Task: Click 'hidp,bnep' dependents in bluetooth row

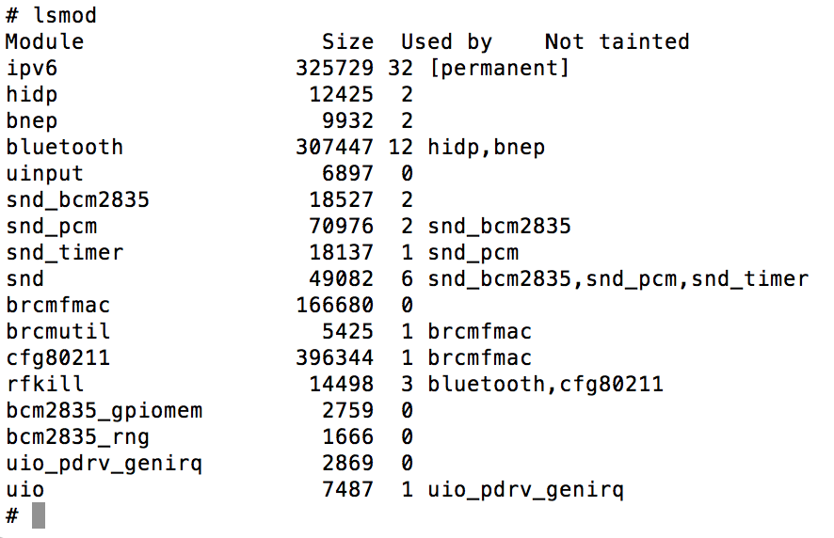Action: point(486,148)
